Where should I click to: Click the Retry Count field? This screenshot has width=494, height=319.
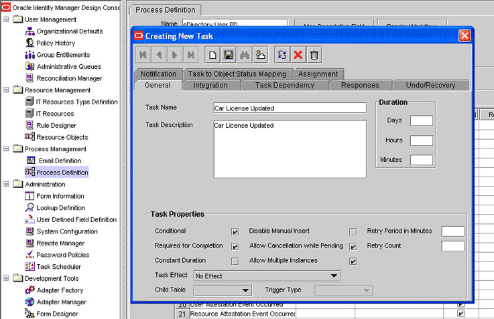coord(452,246)
